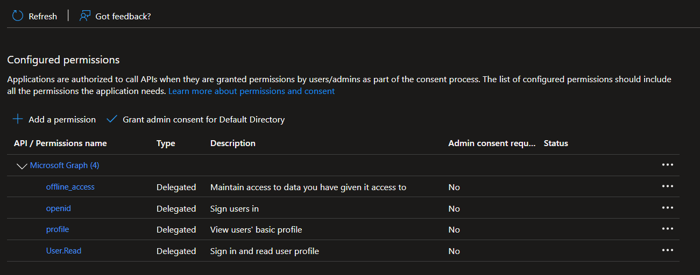Open the Got feedback? link
The width and height of the screenshot is (700, 275).
pyautogui.click(x=123, y=17)
